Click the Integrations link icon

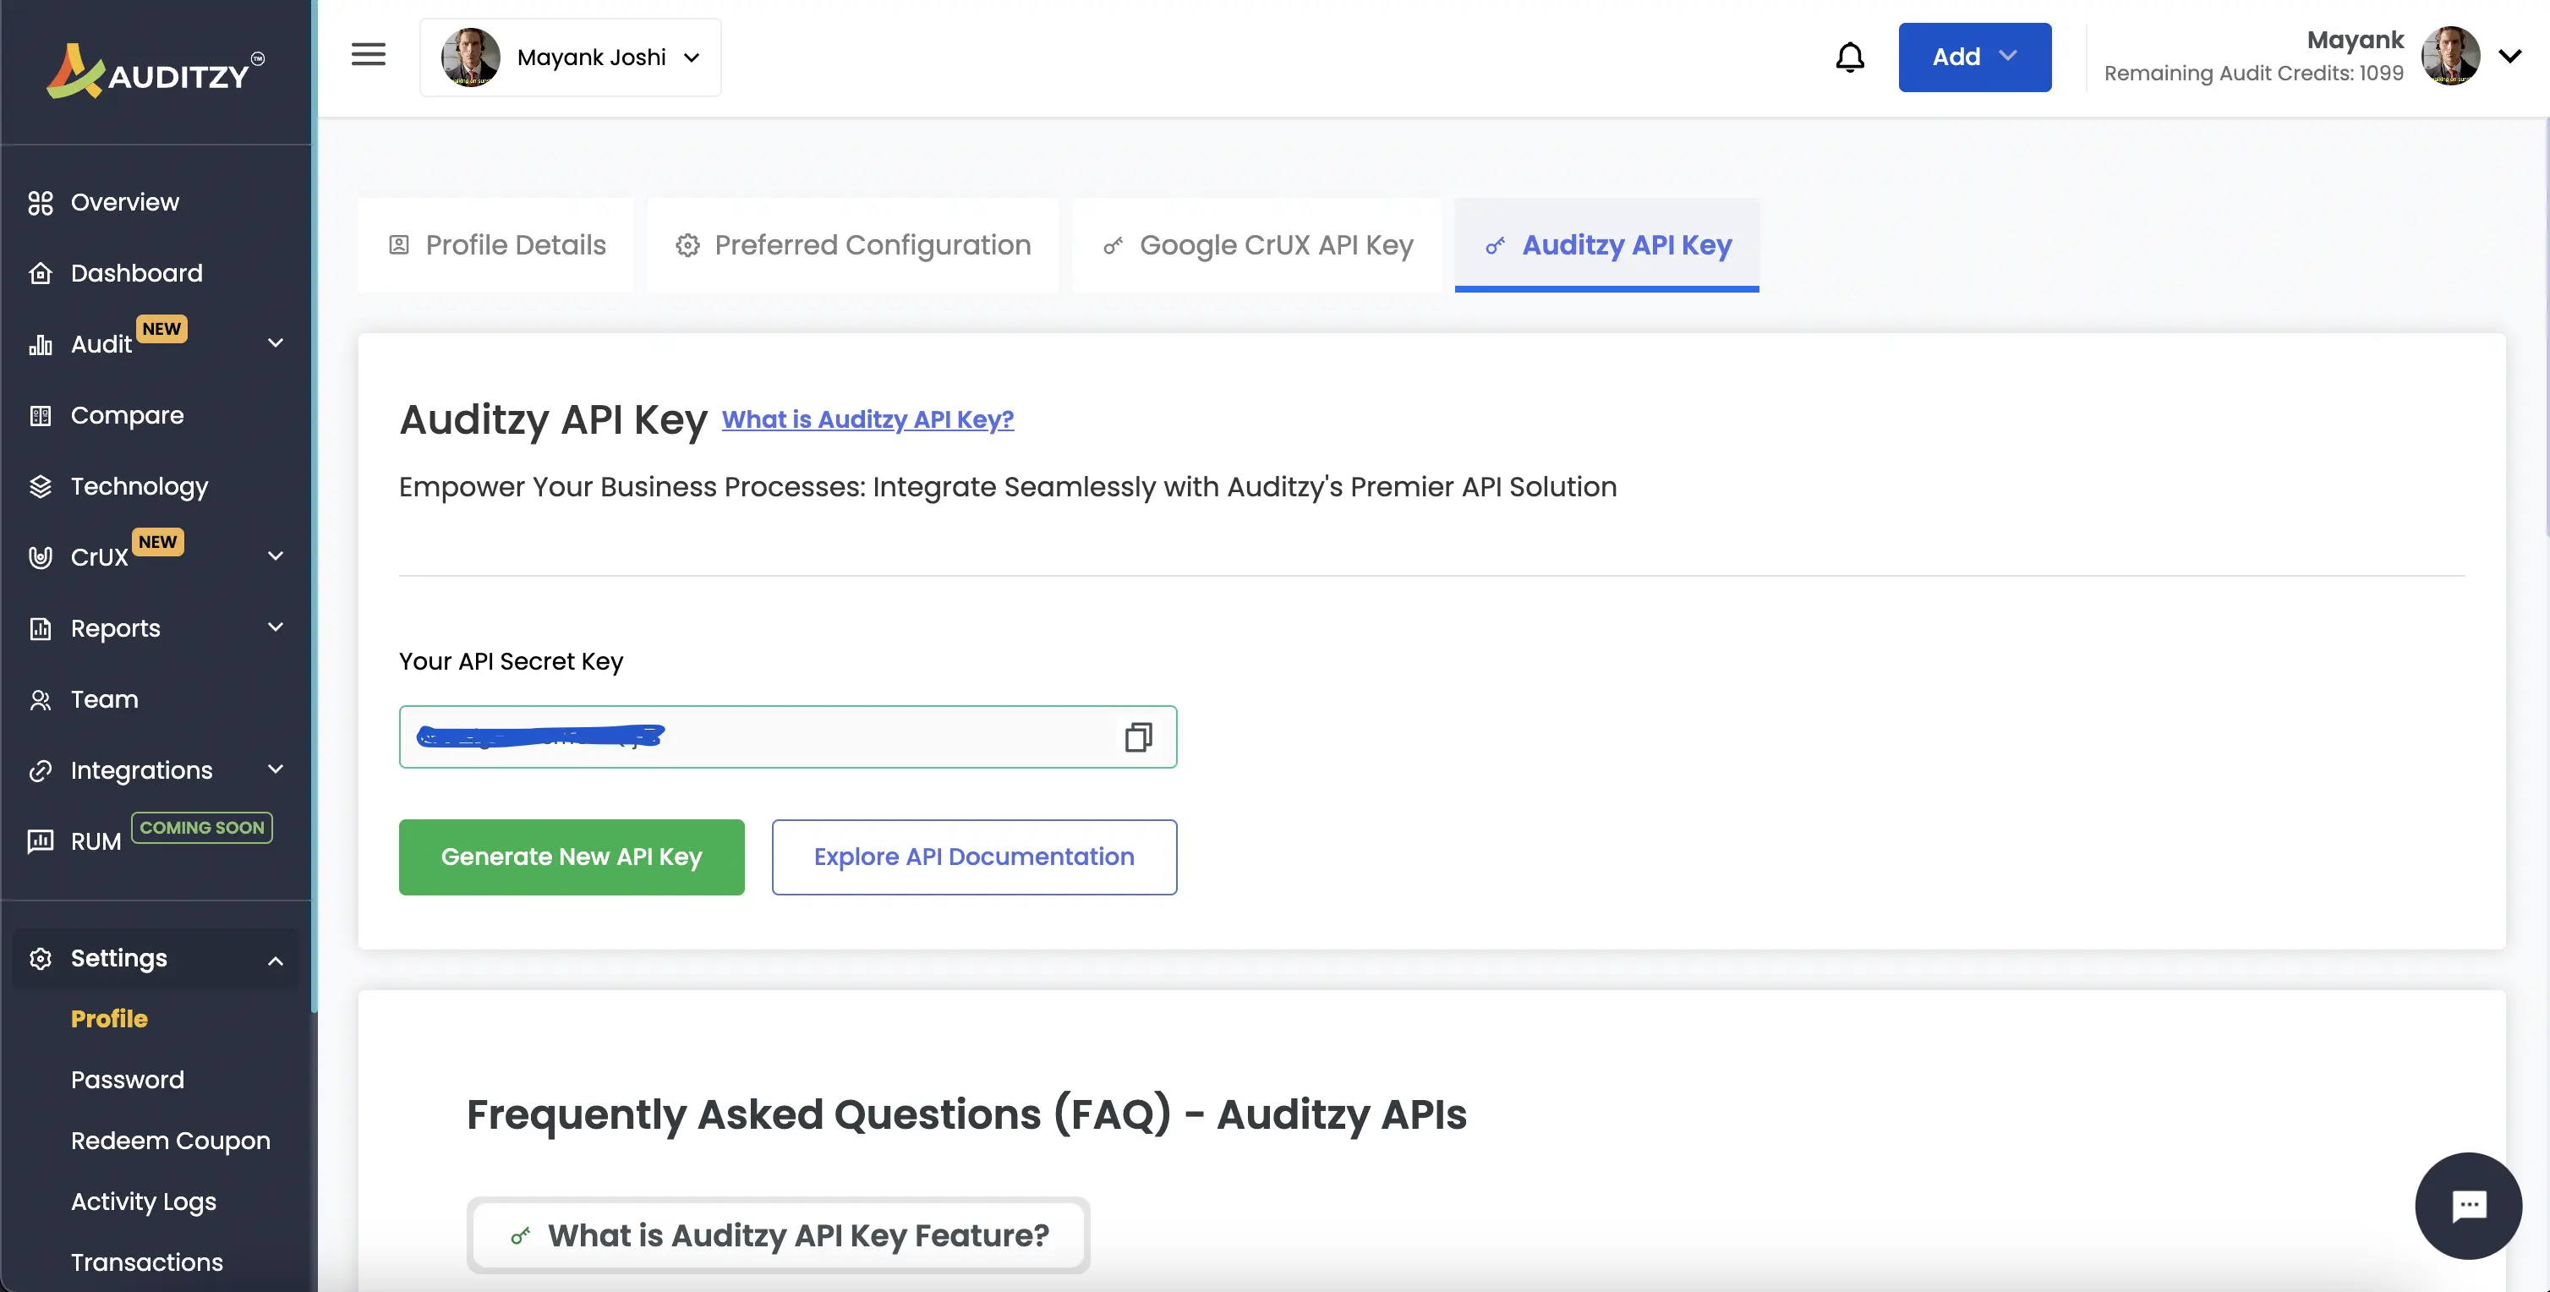click(41, 770)
